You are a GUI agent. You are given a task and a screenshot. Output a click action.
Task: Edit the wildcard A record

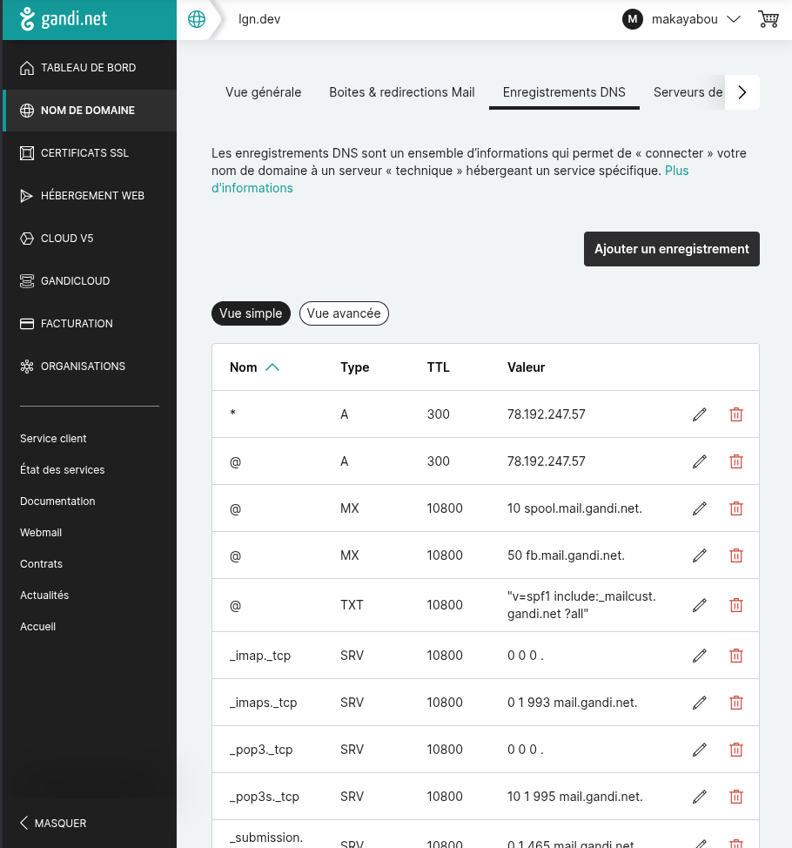pyautogui.click(x=700, y=414)
